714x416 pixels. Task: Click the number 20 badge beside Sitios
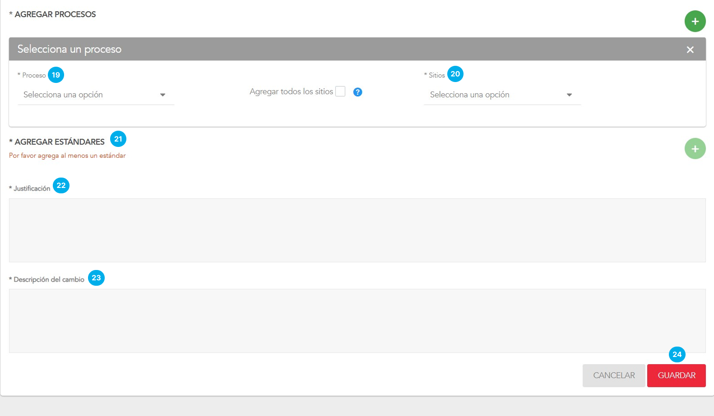coord(455,74)
